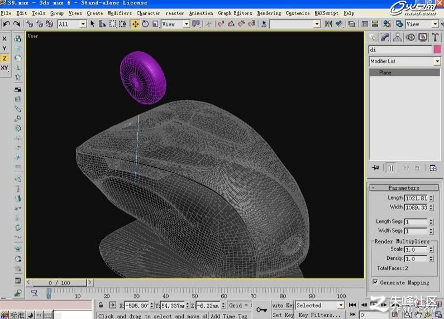Image resolution: width=444 pixels, height=319 pixels.
Task: Open the Rendering menu
Action: coord(269,13)
